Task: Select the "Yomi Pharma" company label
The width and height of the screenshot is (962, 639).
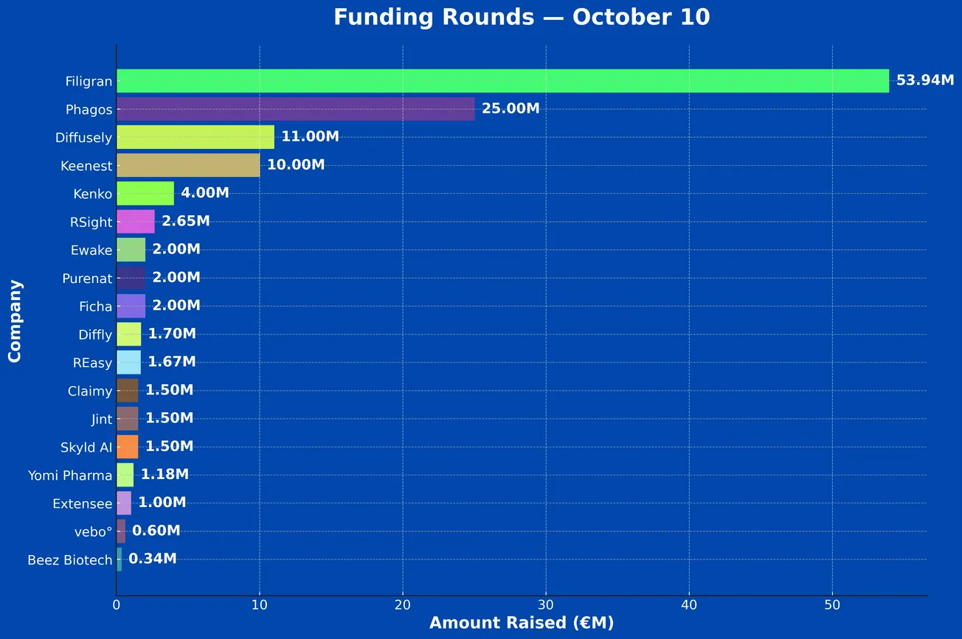Action: coord(70,475)
